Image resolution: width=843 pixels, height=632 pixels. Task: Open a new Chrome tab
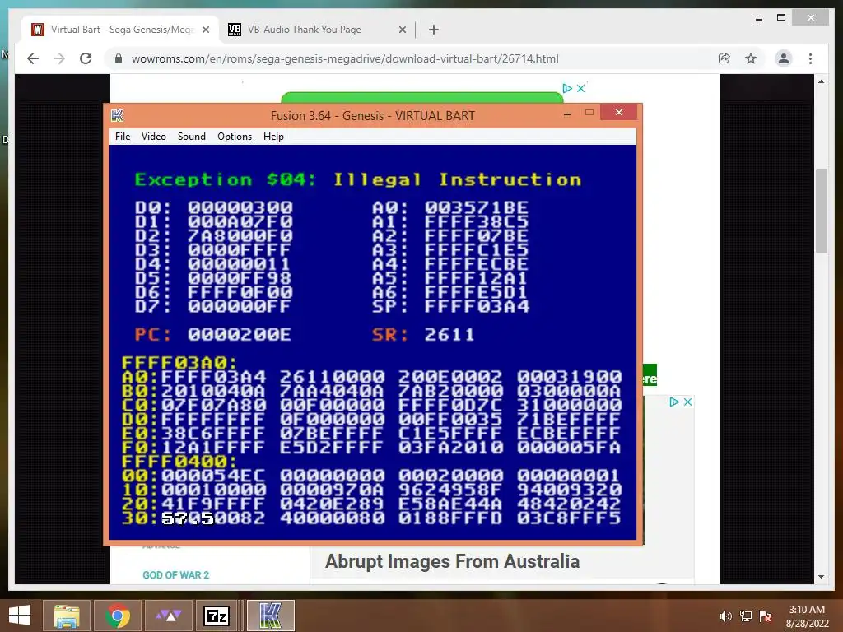434,30
